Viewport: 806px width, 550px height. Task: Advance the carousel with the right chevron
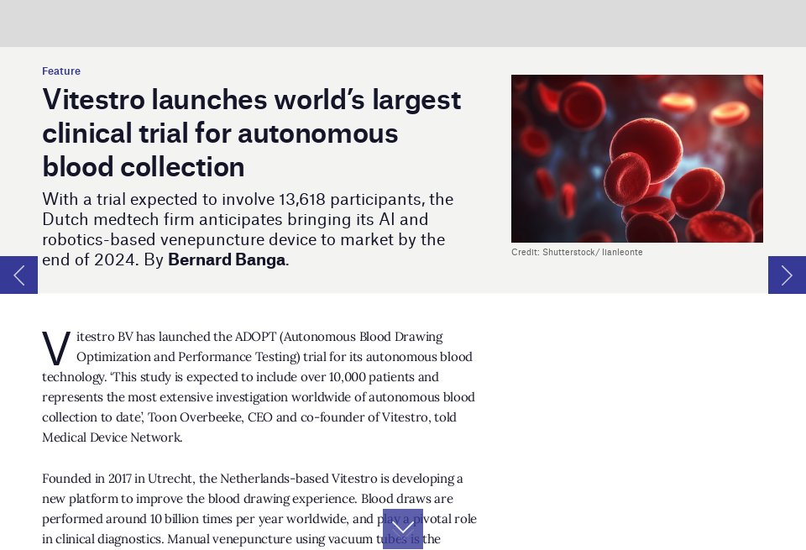[787, 275]
